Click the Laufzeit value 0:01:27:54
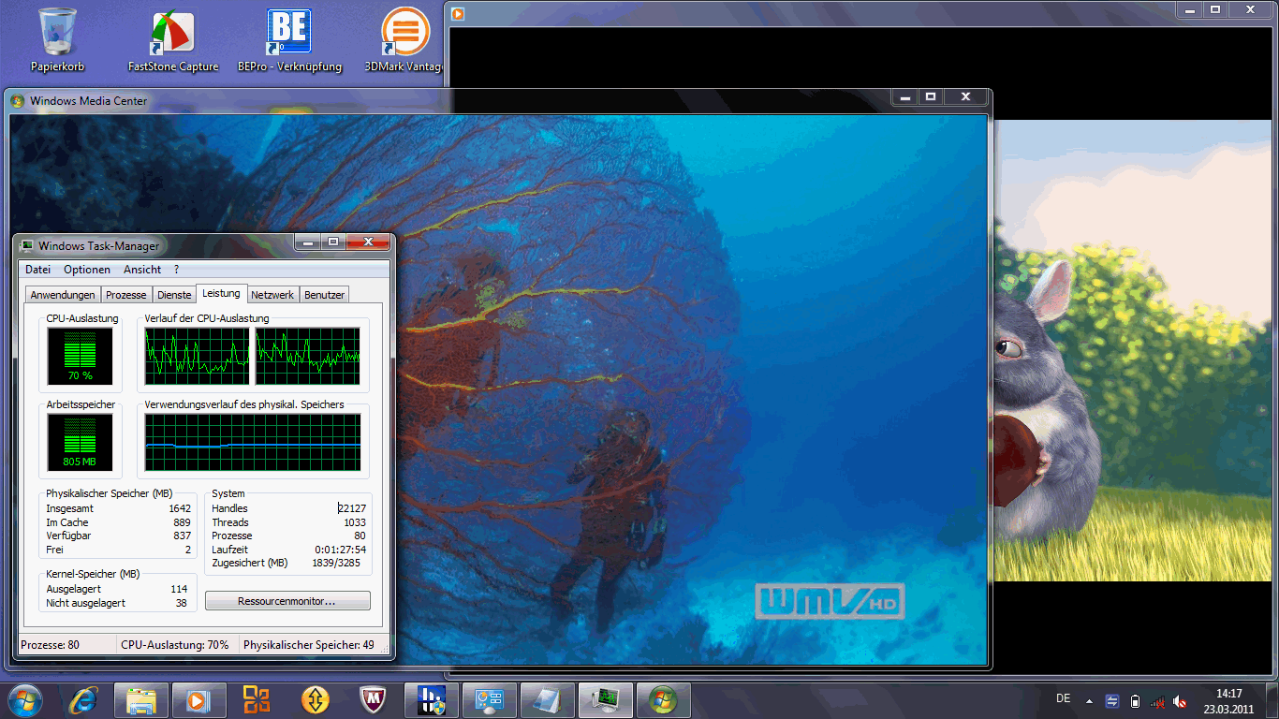This screenshot has height=719, width=1279. [340, 550]
